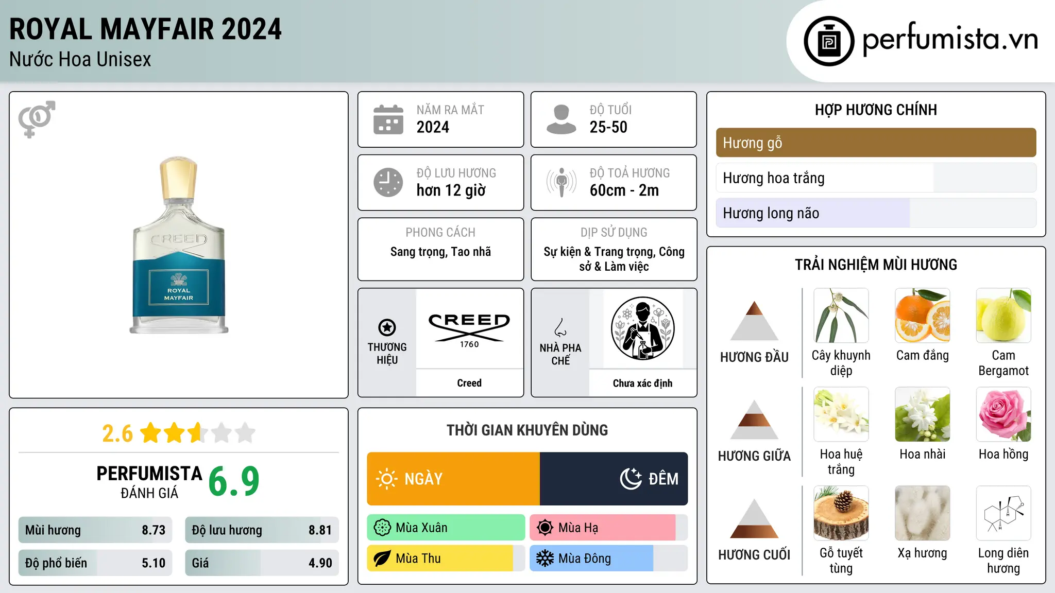Viewport: 1055px width, 593px height.
Task: Click the Giá 4.90 score bar
Action: click(262, 563)
